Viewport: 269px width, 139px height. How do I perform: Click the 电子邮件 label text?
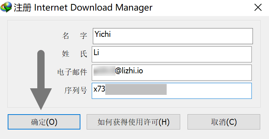tap(72, 72)
